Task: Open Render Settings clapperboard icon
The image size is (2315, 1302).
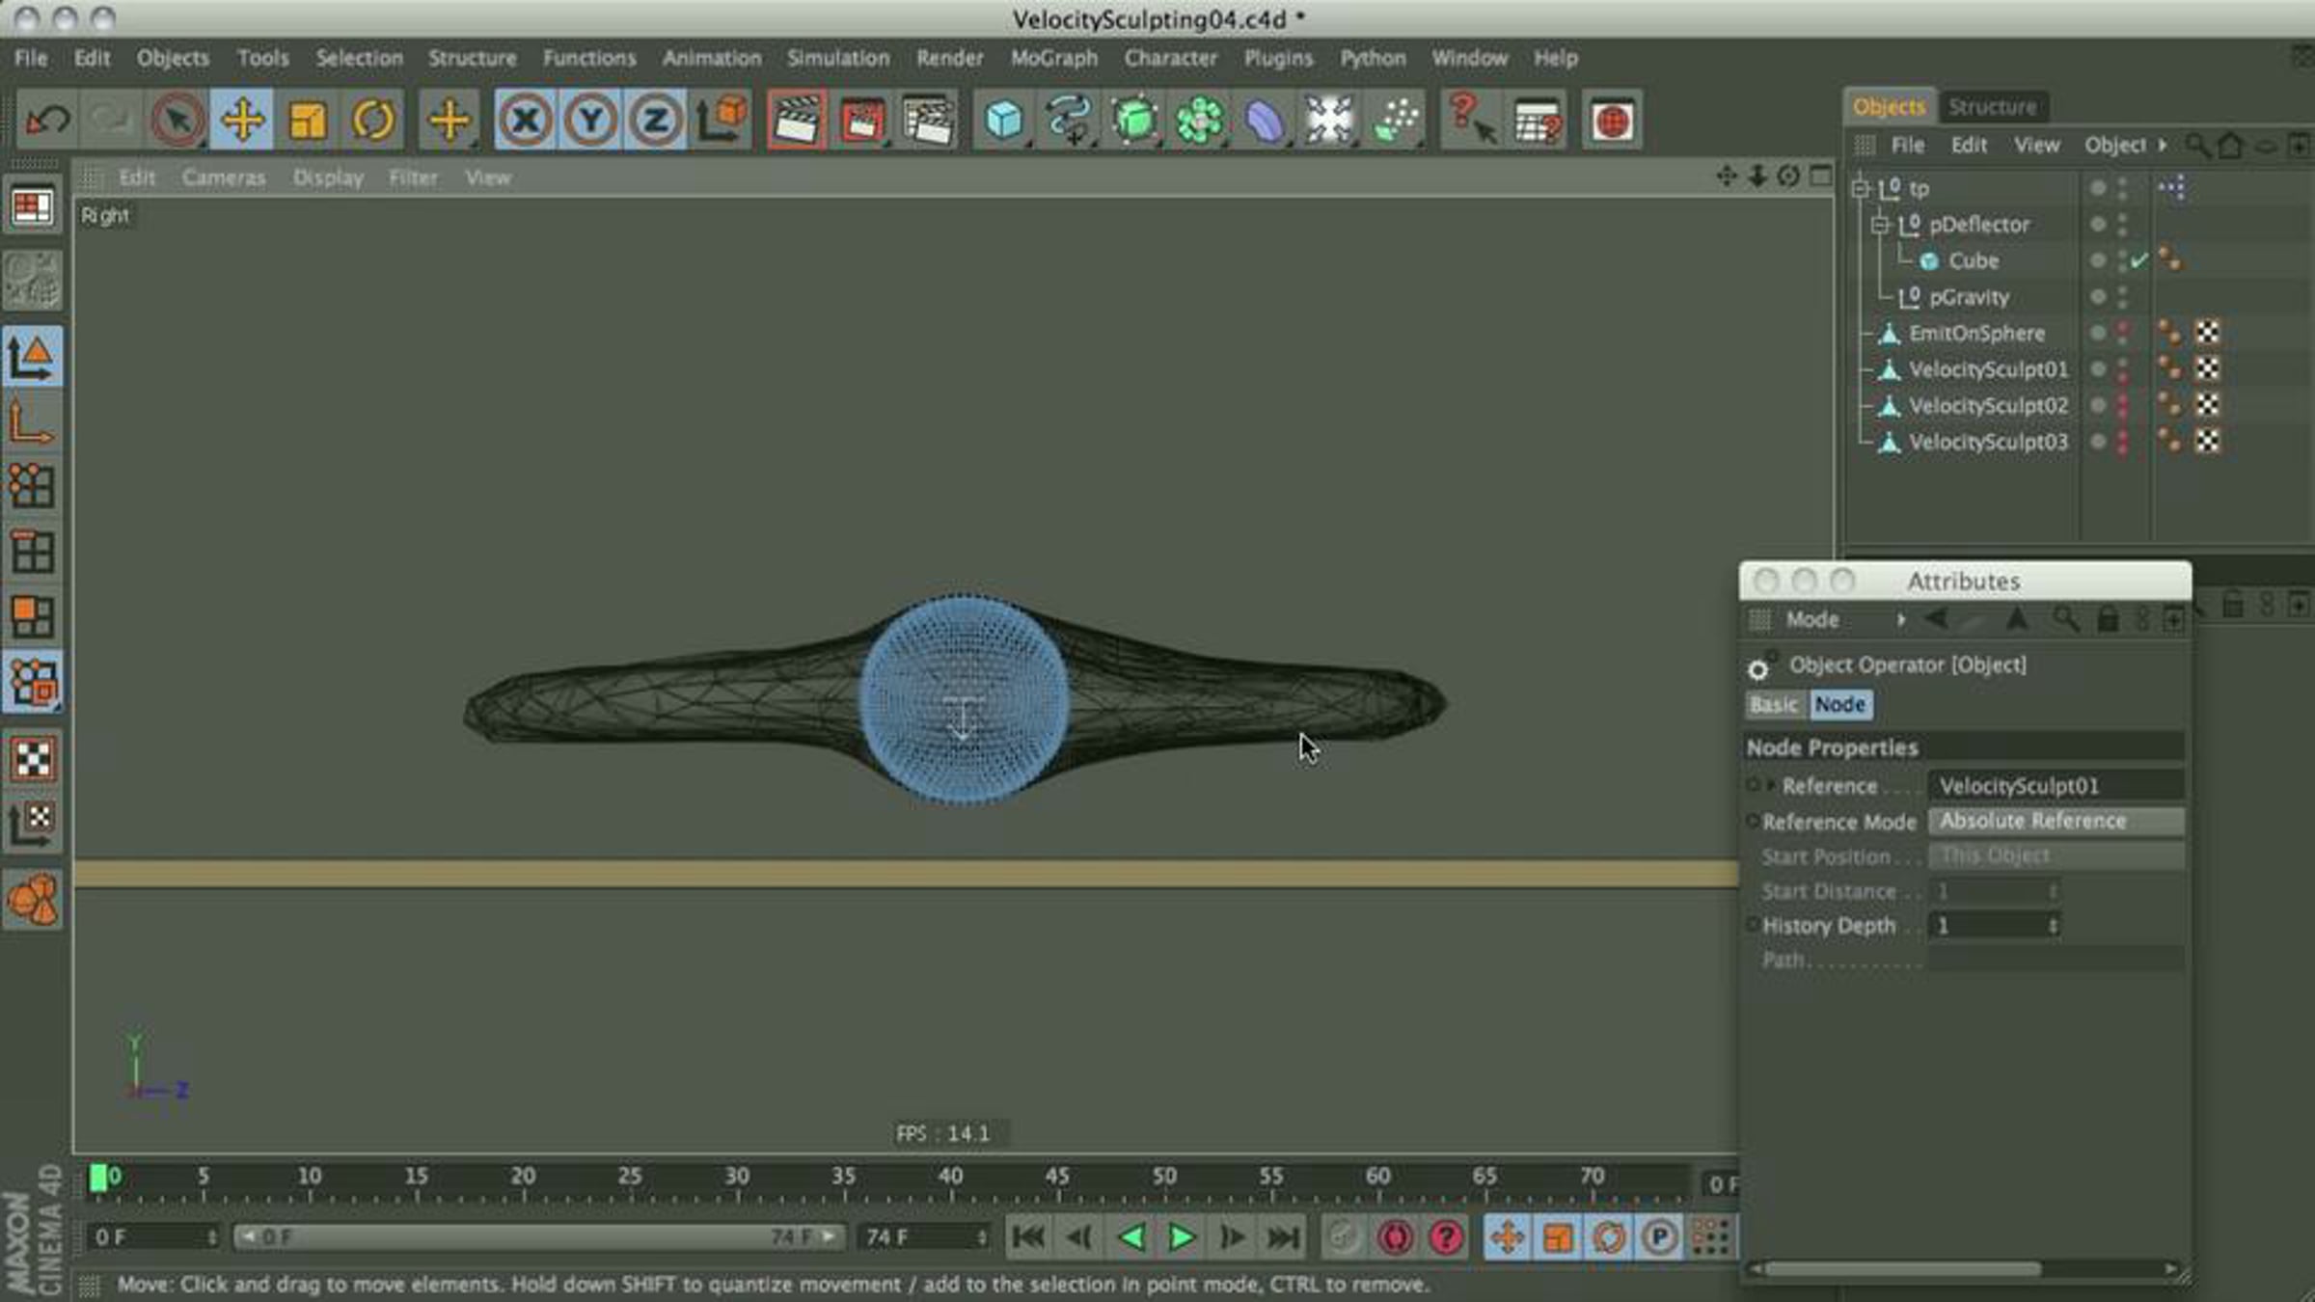Action: [927, 121]
